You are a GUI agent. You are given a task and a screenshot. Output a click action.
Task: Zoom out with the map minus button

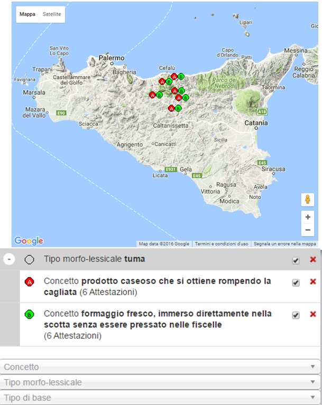pos(307,230)
